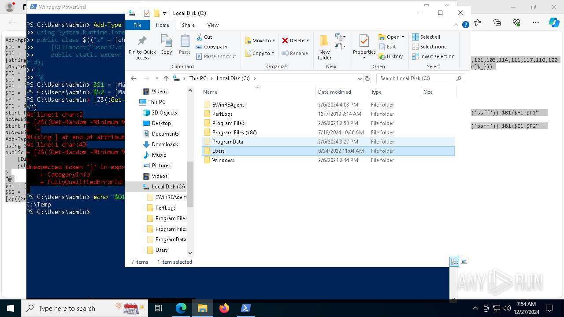
Task: Click Copy path in Clipboard group
Action: coord(211,47)
